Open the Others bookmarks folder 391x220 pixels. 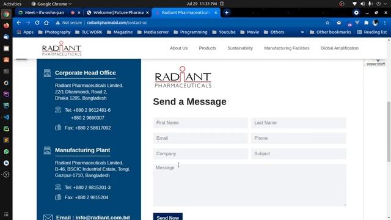pyautogui.click(x=274, y=32)
